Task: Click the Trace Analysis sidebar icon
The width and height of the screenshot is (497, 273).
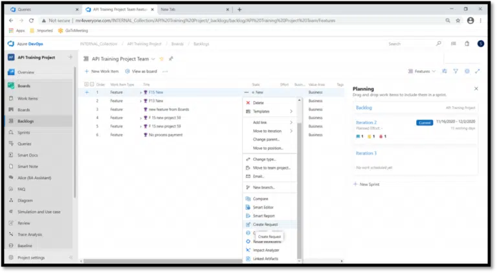Action: pos(11,234)
